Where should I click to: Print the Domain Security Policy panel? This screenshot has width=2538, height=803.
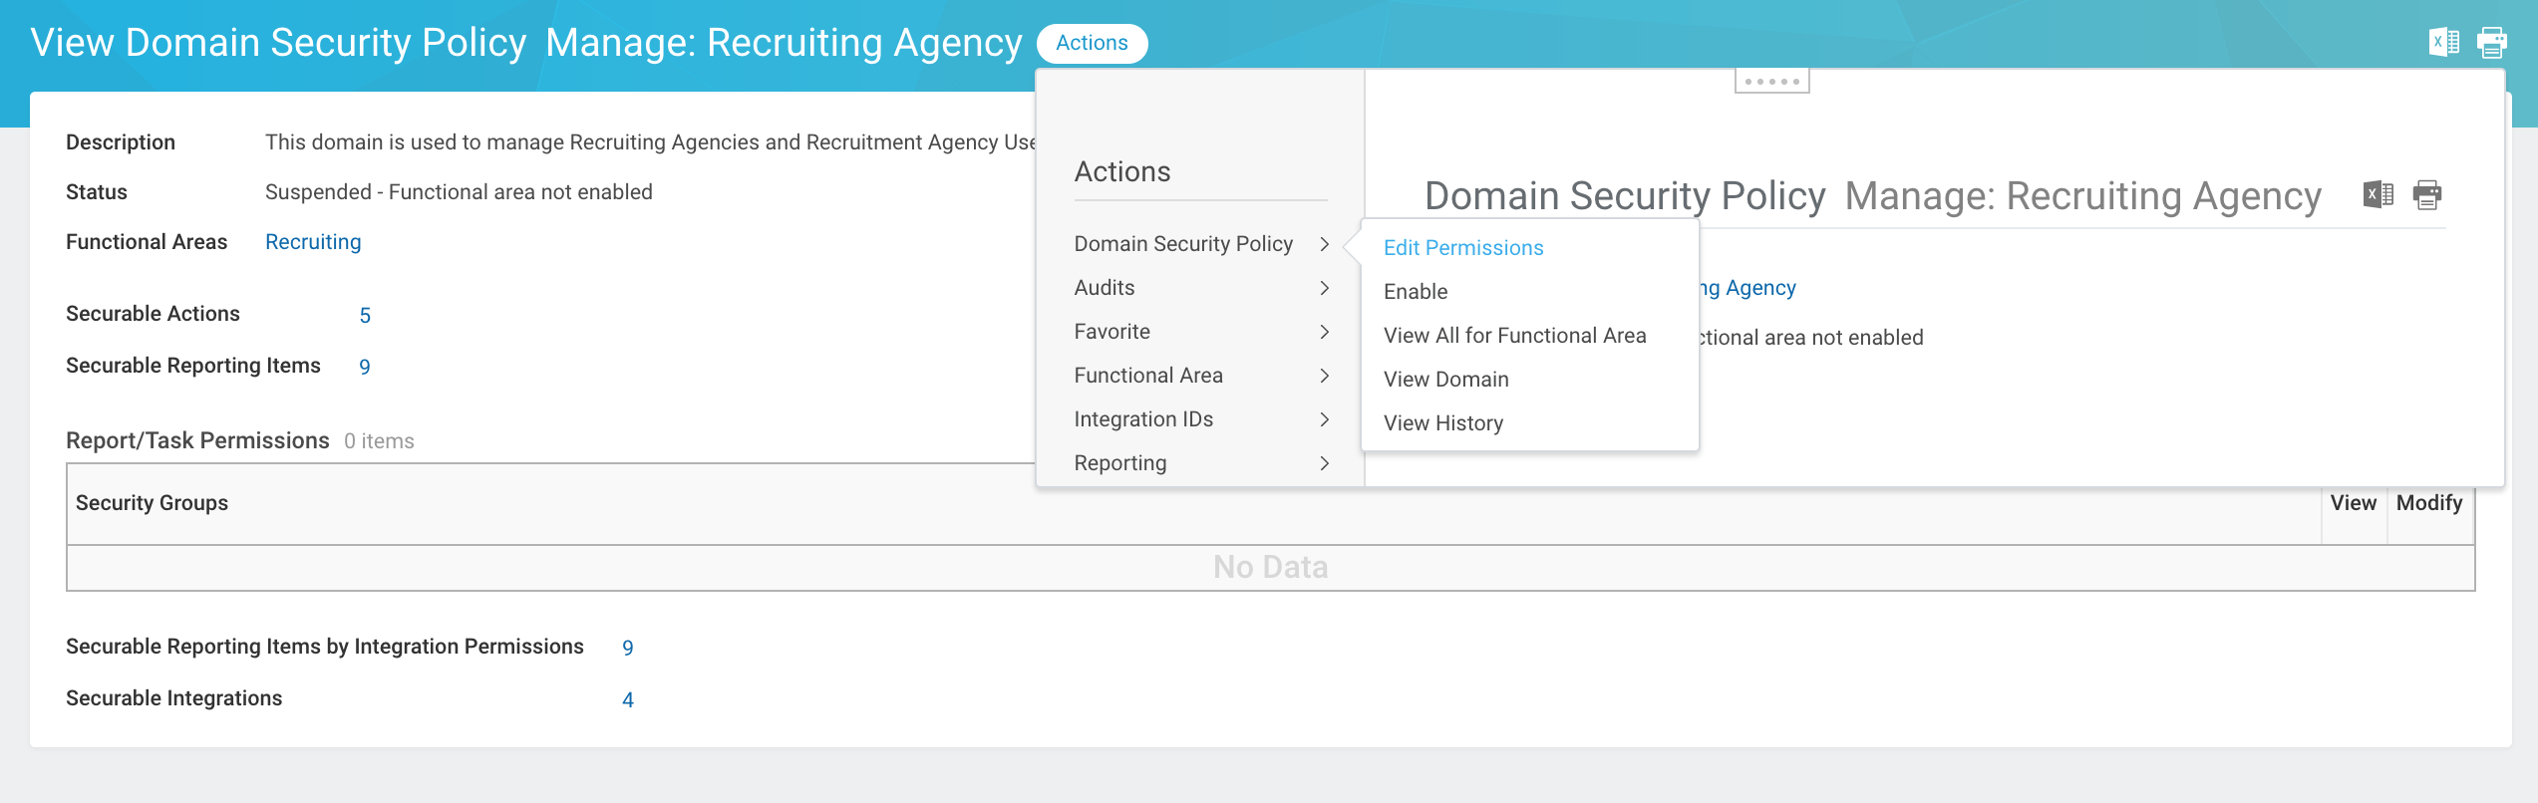click(2428, 195)
